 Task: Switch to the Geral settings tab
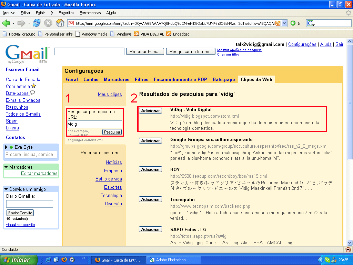[x=72, y=80]
